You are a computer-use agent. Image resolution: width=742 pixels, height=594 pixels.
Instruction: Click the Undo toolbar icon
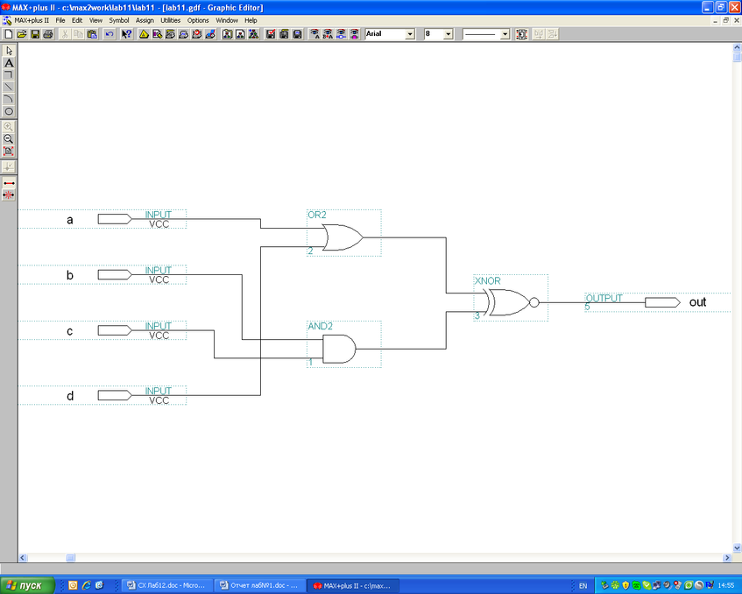coord(110,34)
